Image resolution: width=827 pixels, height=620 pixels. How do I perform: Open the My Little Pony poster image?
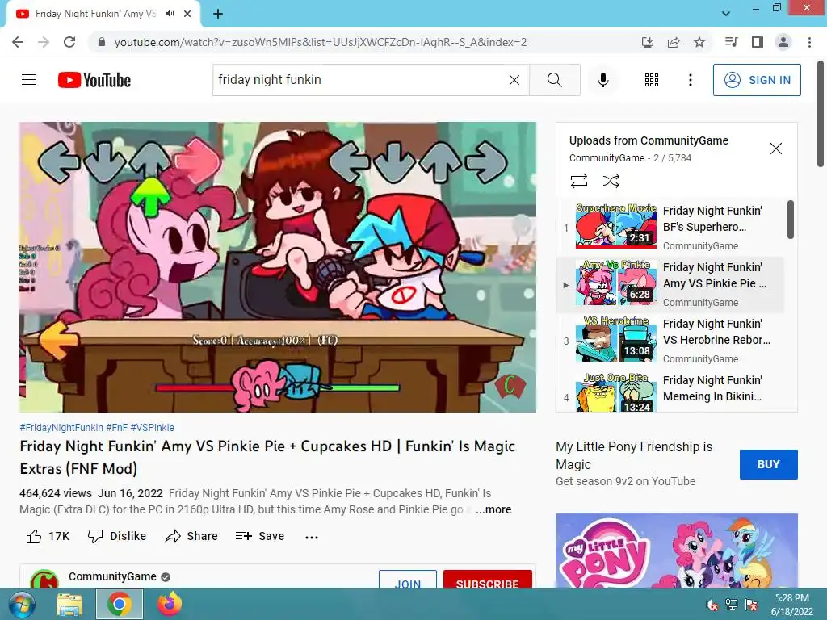(677, 551)
